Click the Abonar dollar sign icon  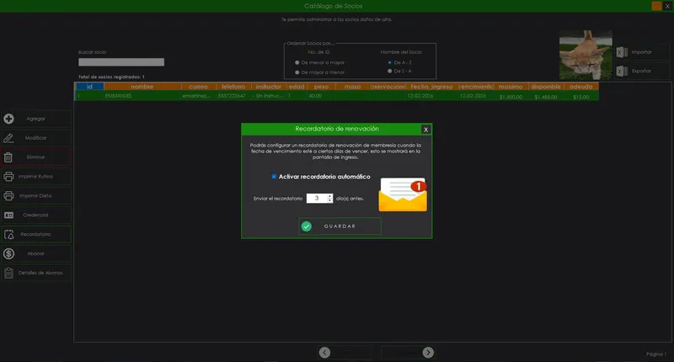click(9, 253)
